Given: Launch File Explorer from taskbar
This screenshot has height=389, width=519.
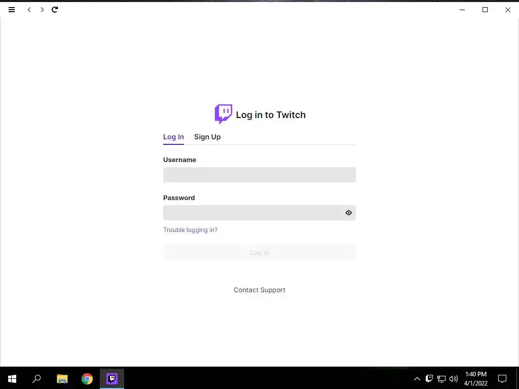Looking at the screenshot, I should pos(62,379).
